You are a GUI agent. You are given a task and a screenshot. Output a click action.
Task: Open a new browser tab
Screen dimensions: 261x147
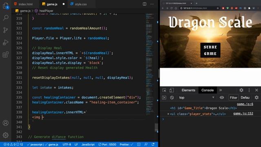click(197, 3)
